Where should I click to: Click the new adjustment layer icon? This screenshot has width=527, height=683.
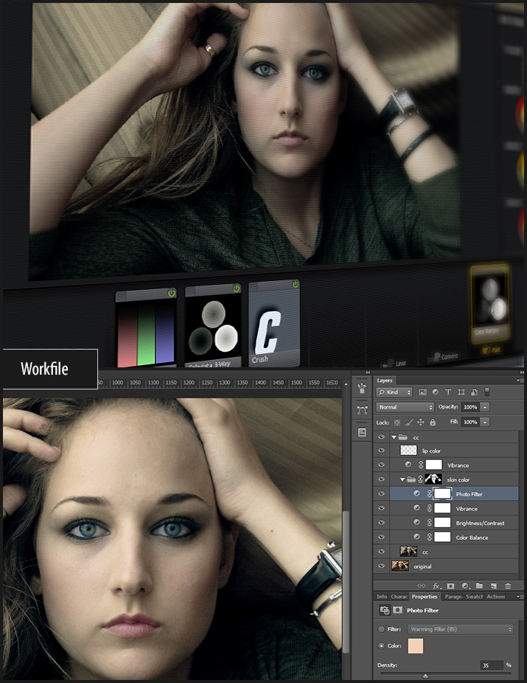(x=467, y=586)
